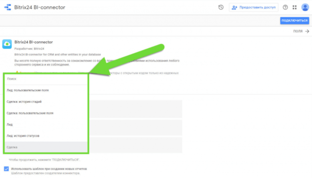
Task: Pick 'Лид: история статусов' entry
Action: point(23,136)
